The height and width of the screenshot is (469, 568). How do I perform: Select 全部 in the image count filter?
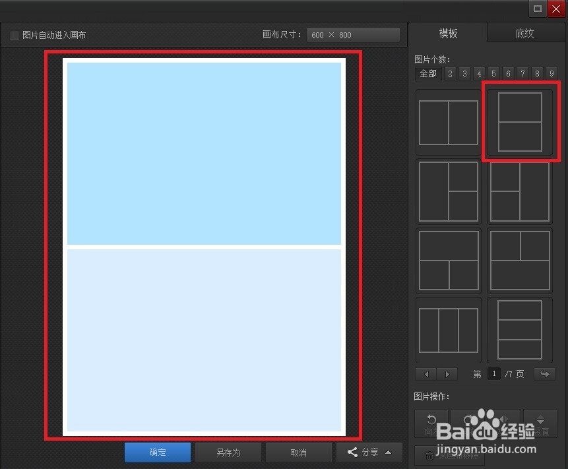(428, 73)
